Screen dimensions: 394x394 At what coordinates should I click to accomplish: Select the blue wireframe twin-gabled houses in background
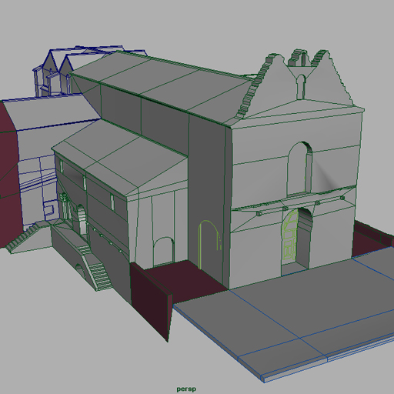click(55, 72)
